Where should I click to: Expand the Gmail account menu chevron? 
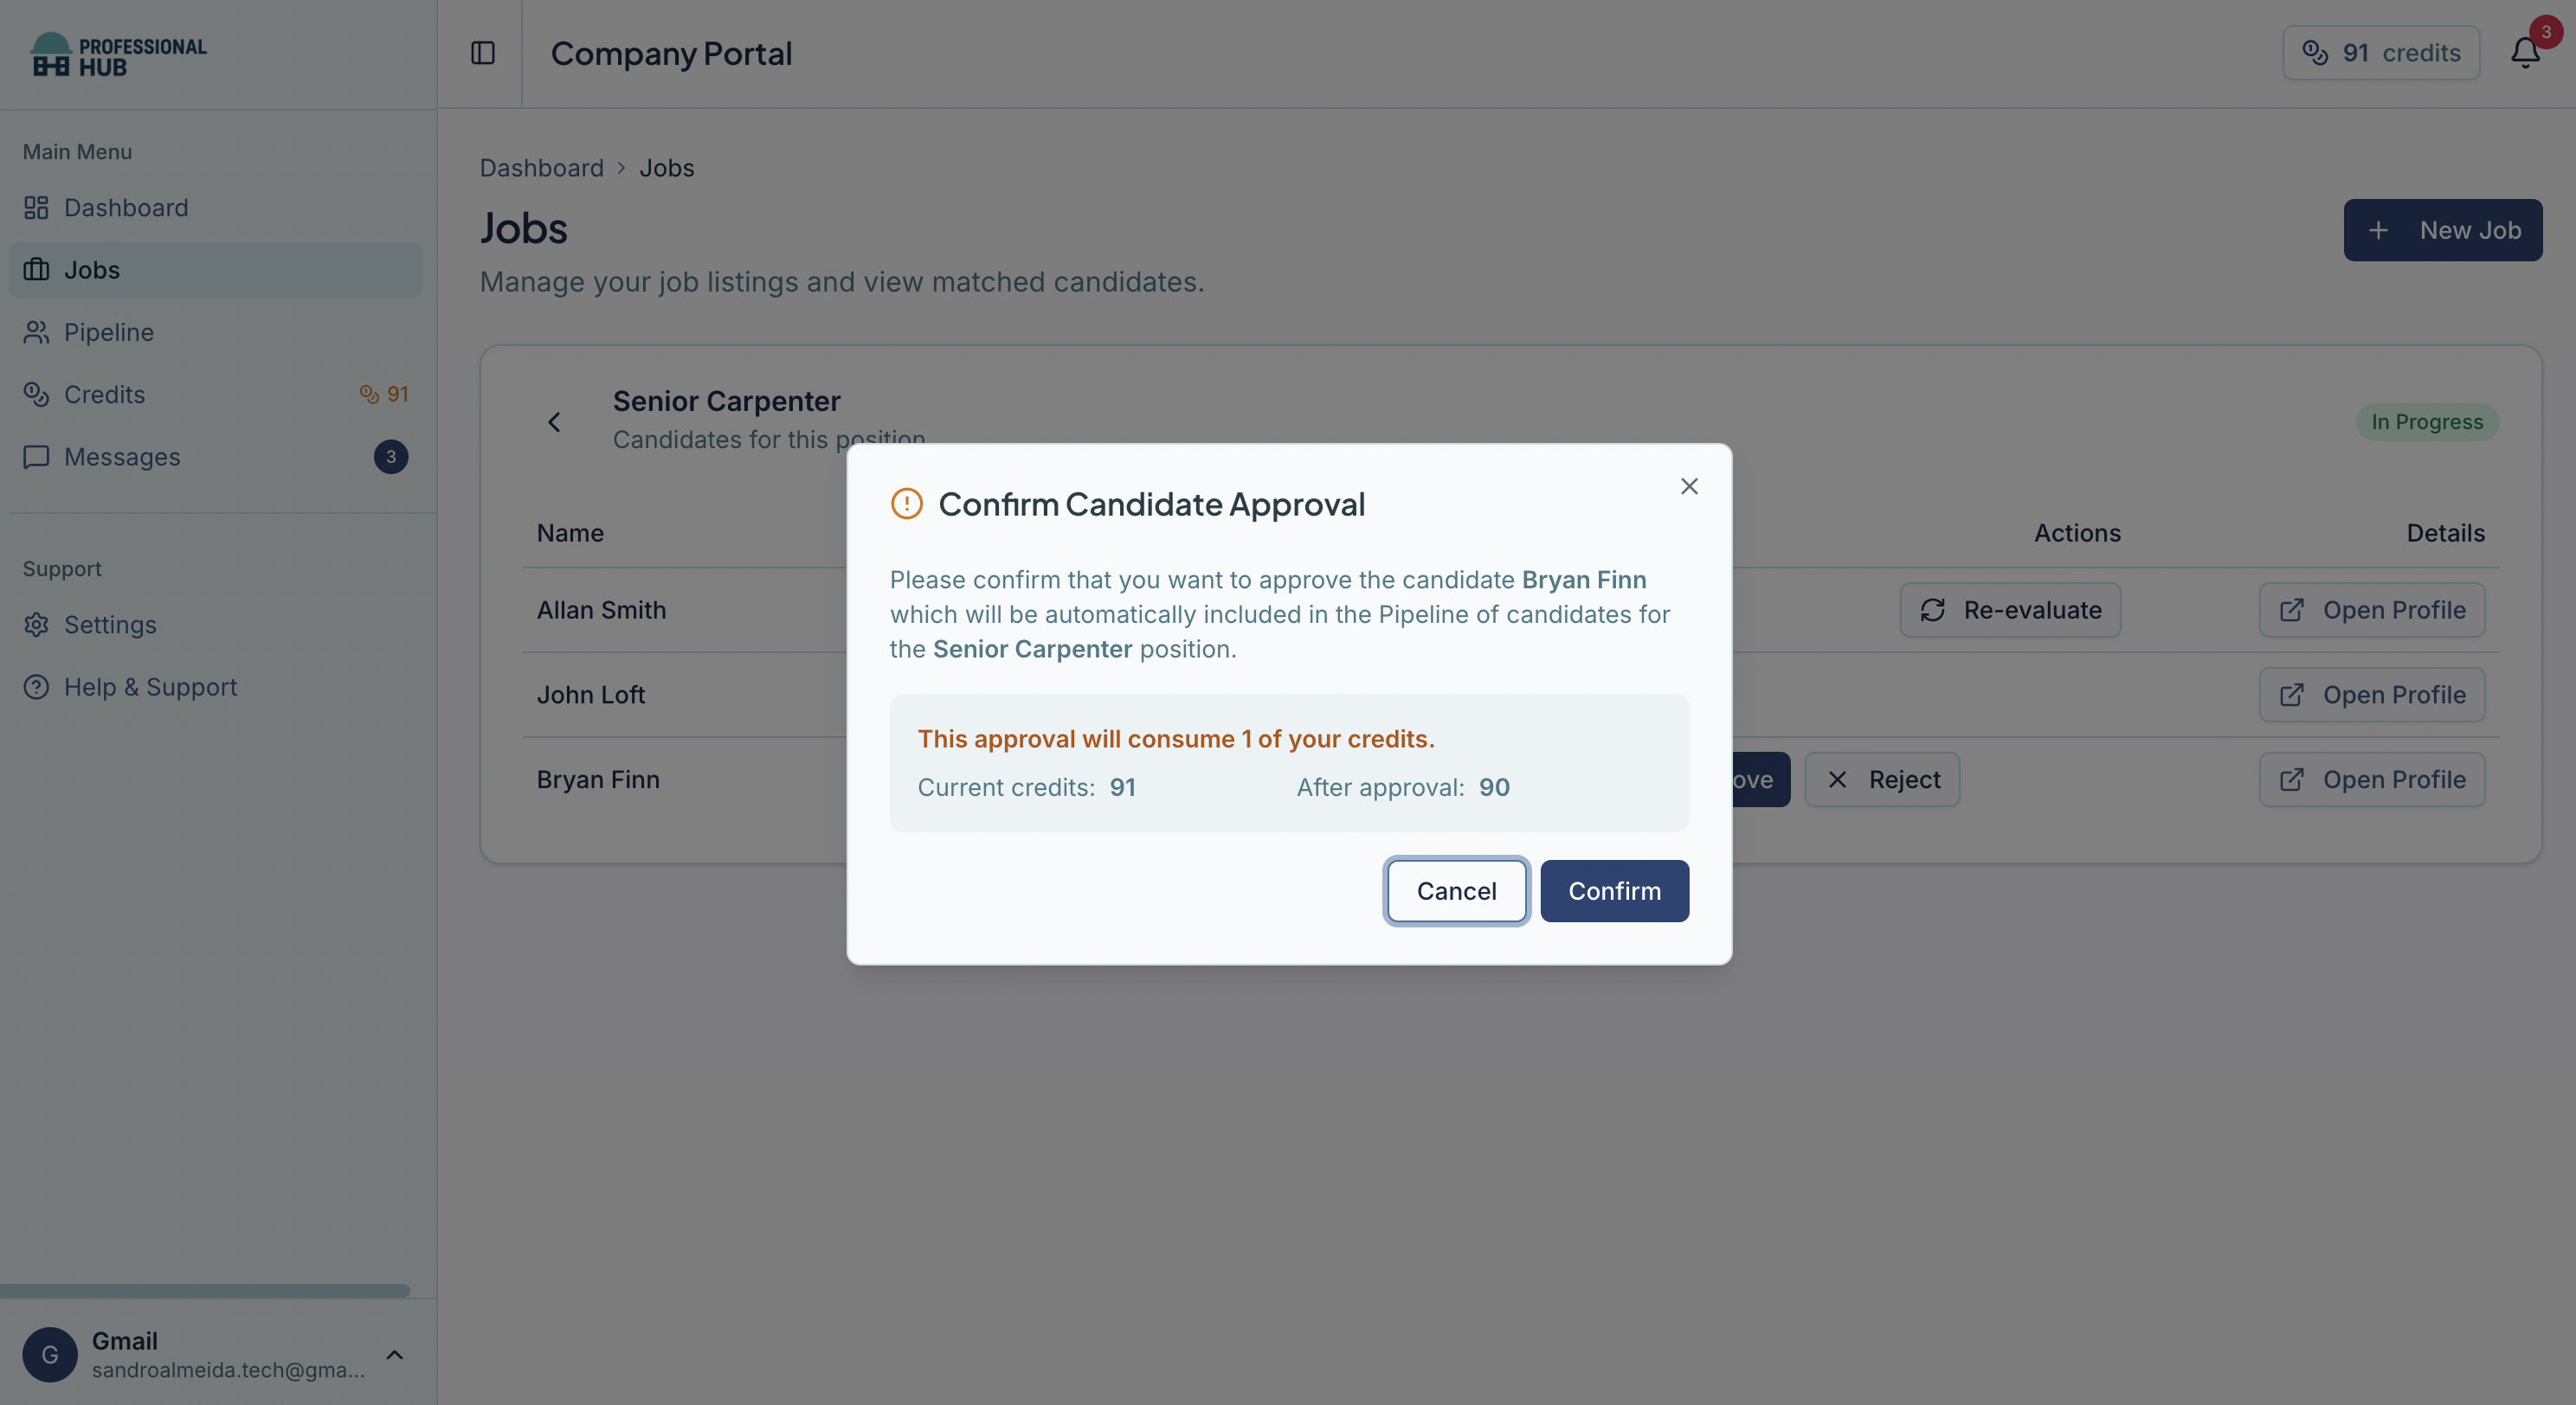[395, 1354]
